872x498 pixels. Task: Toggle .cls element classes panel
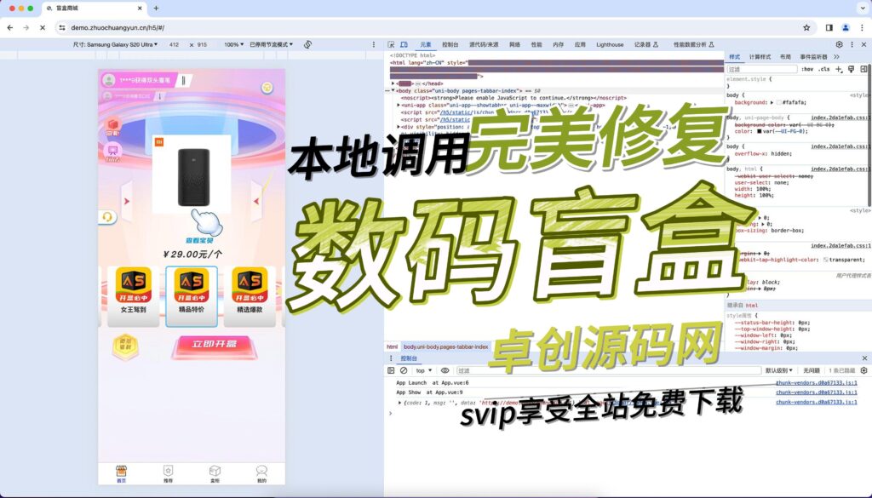point(824,69)
